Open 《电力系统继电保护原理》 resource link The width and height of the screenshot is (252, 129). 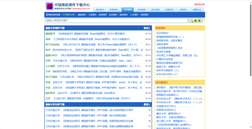click(101, 55)
